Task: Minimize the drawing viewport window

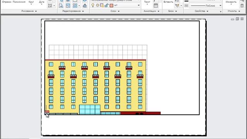Action: click(x=232, y=19)
